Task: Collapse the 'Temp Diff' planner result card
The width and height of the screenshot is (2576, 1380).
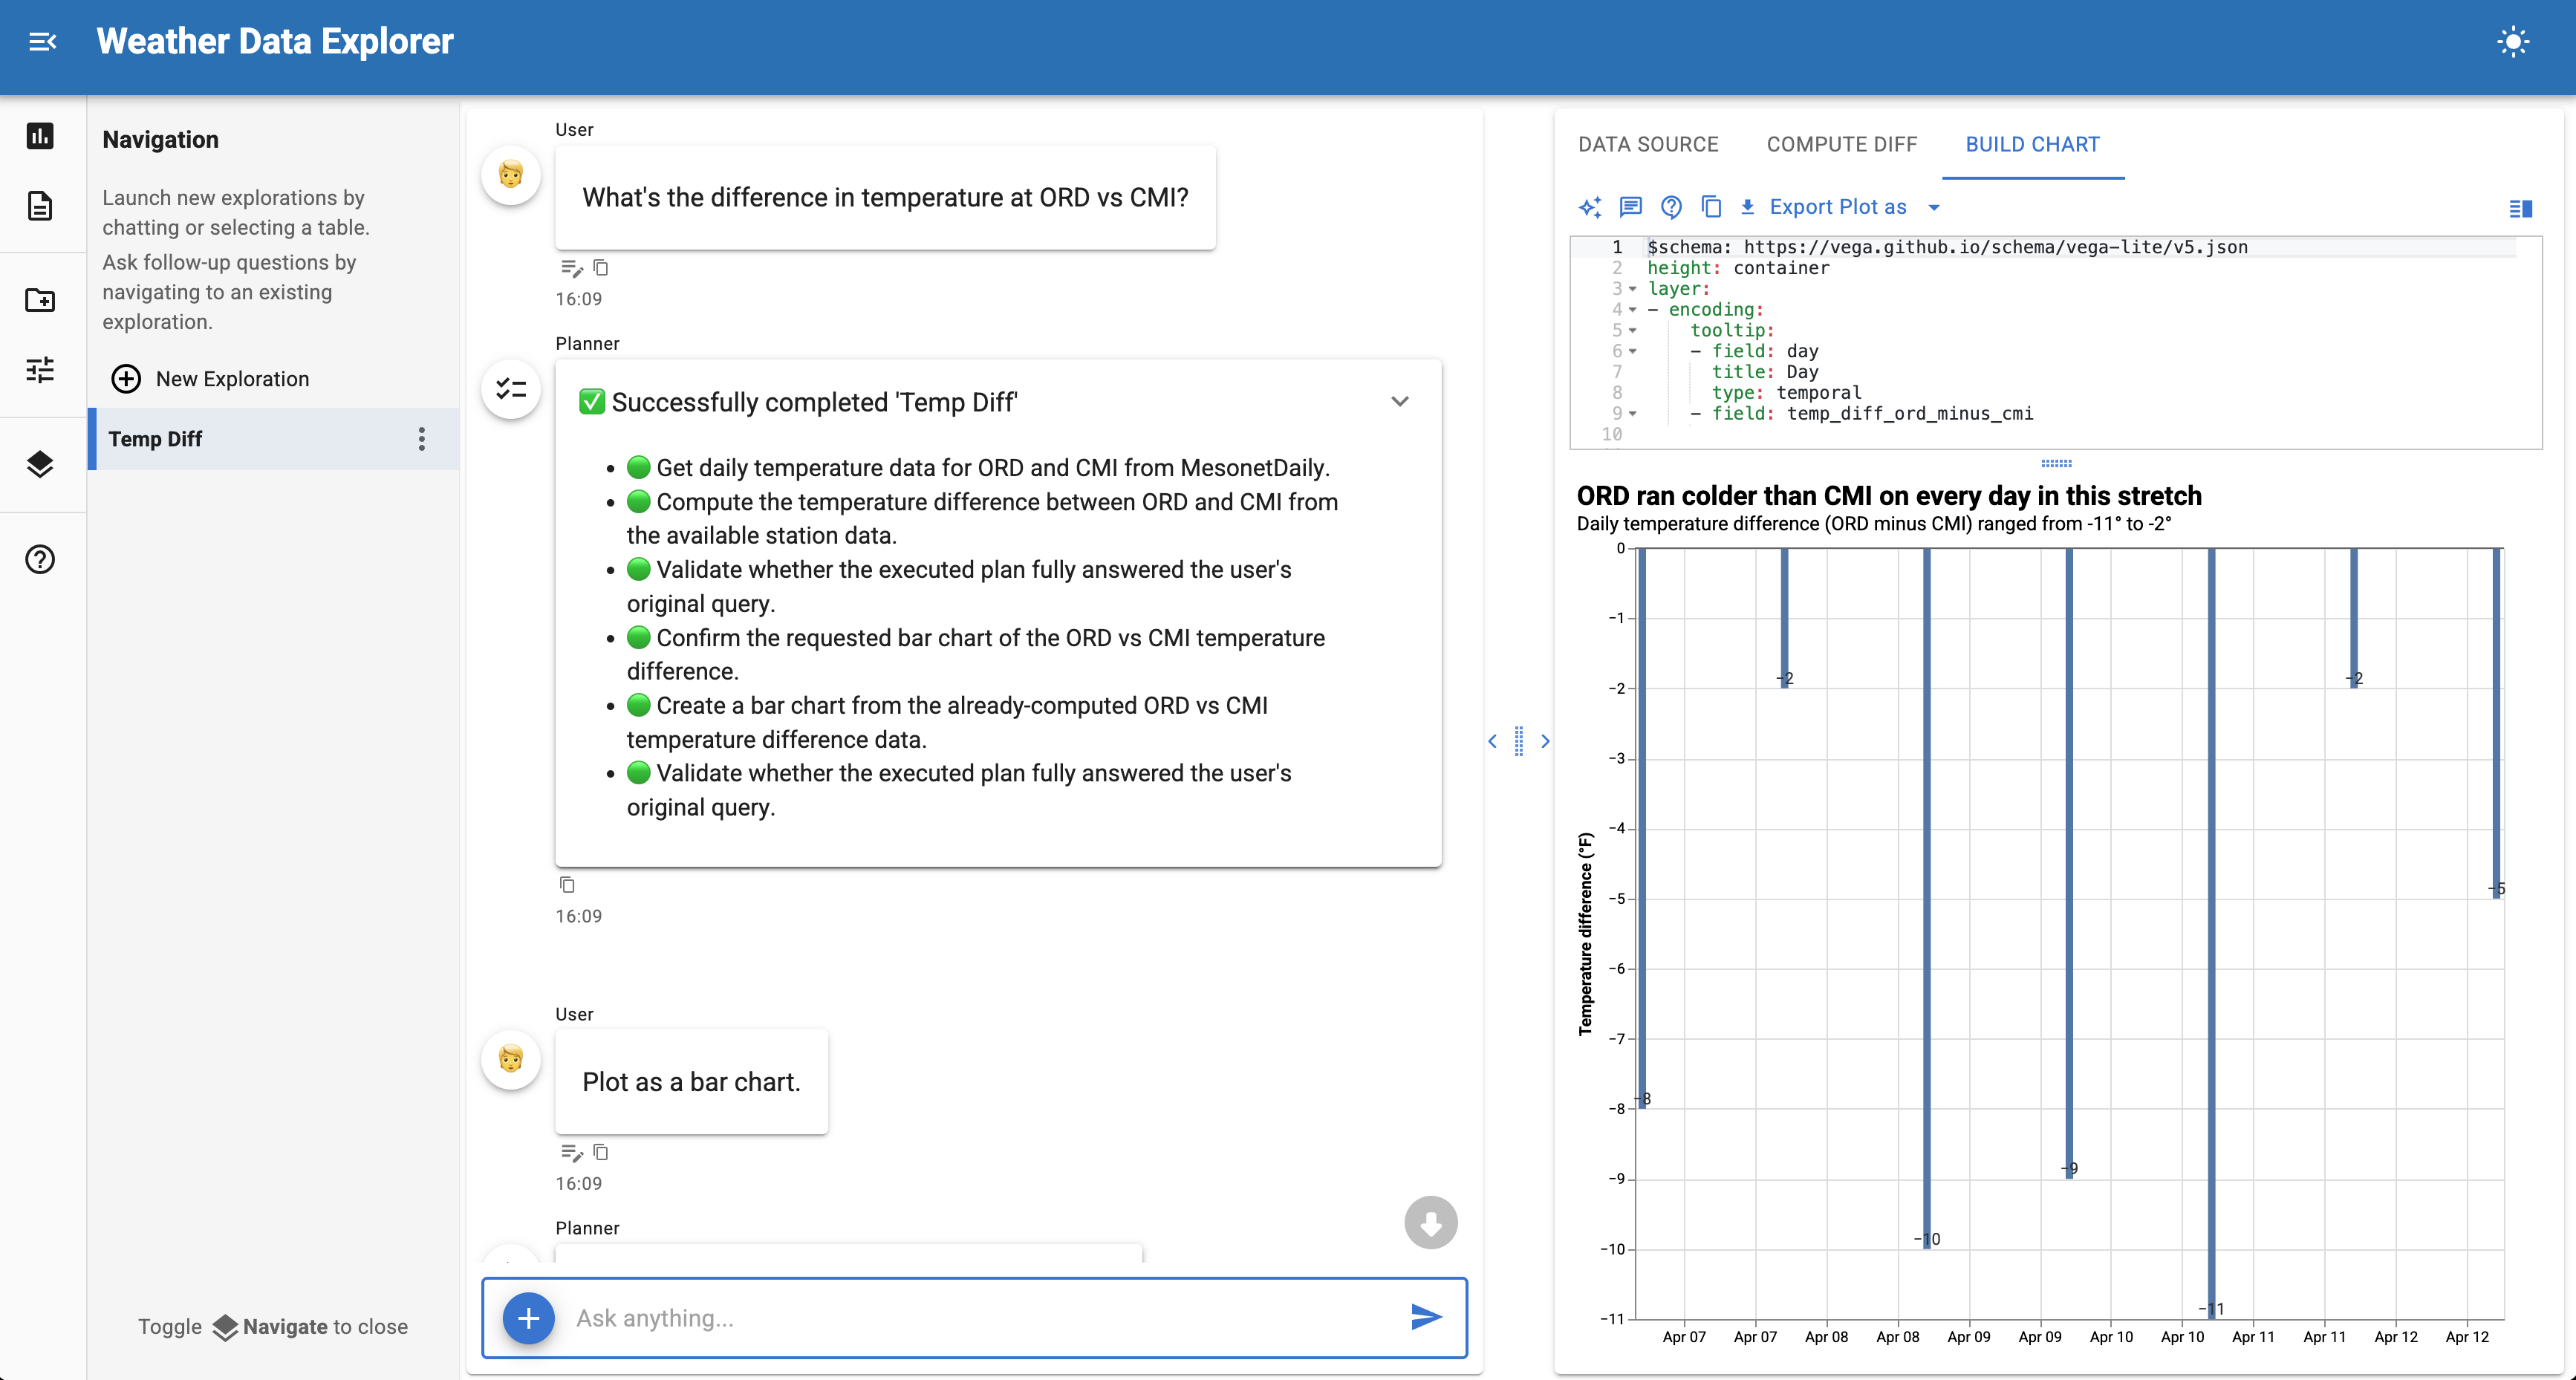Action: tap(1399, 402)
